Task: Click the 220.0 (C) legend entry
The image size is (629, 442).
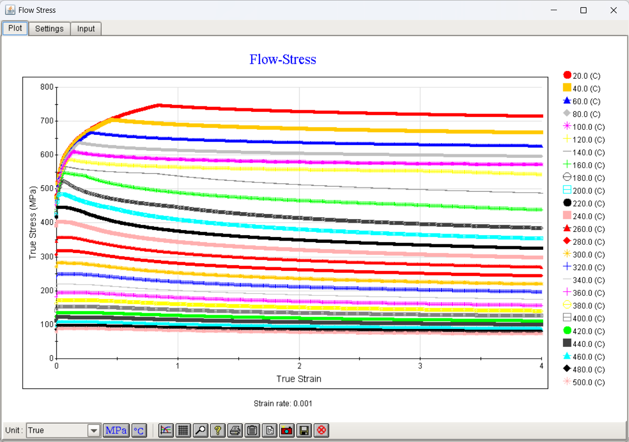Action: (x=584, y=203)
